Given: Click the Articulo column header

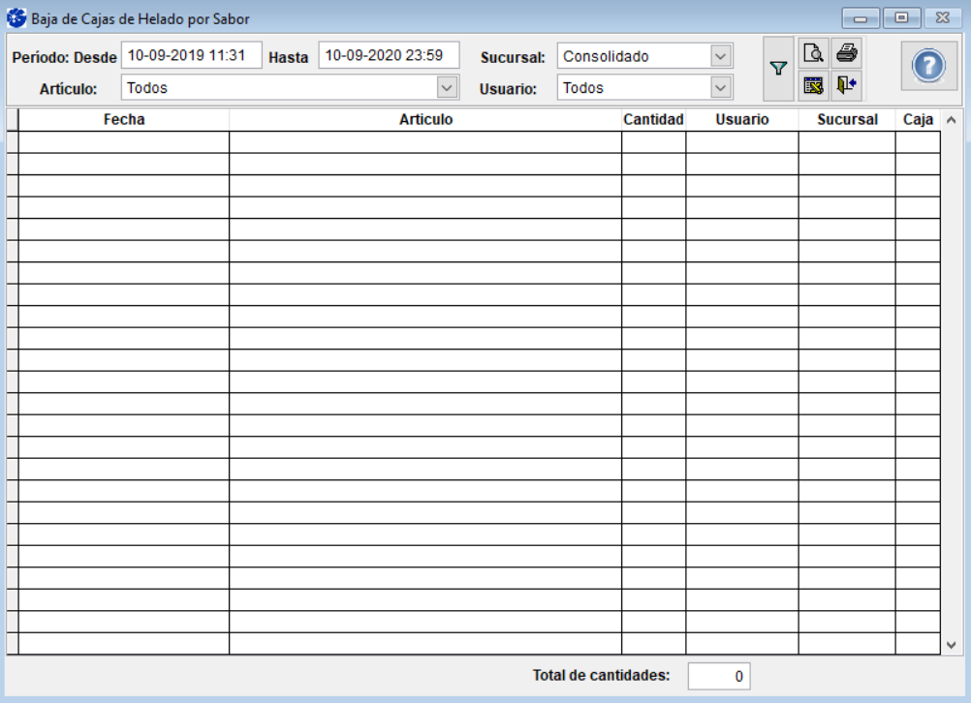Looking at the screenshot, I should coord(425,120).
